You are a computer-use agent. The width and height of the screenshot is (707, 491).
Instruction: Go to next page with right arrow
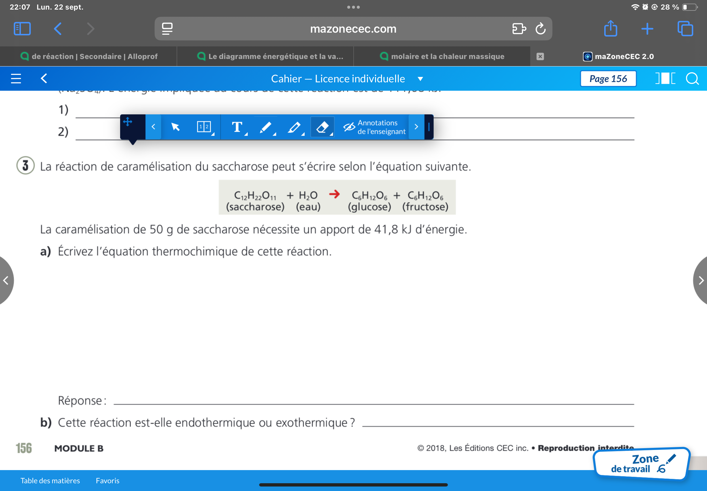tap(700, 280)
